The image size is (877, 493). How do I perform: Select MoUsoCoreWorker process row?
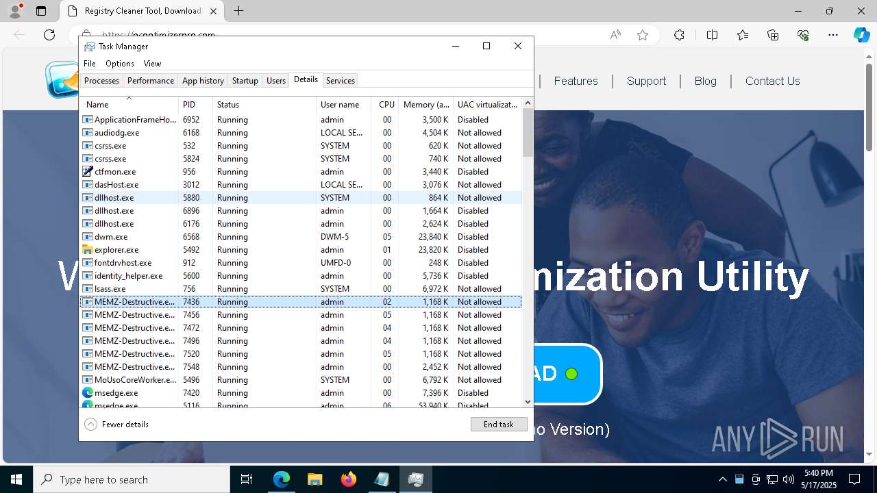(x=301, y=380)
